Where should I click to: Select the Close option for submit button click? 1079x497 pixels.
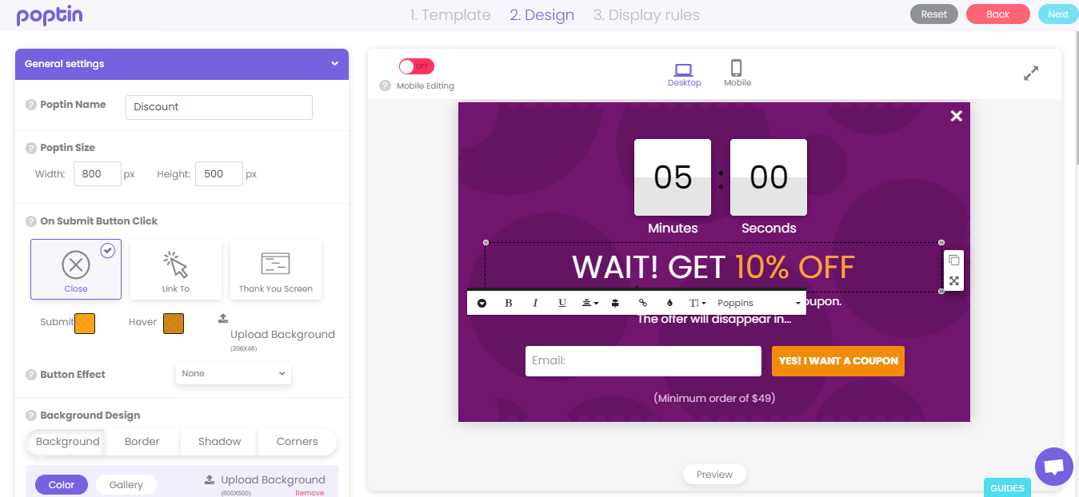75,268
